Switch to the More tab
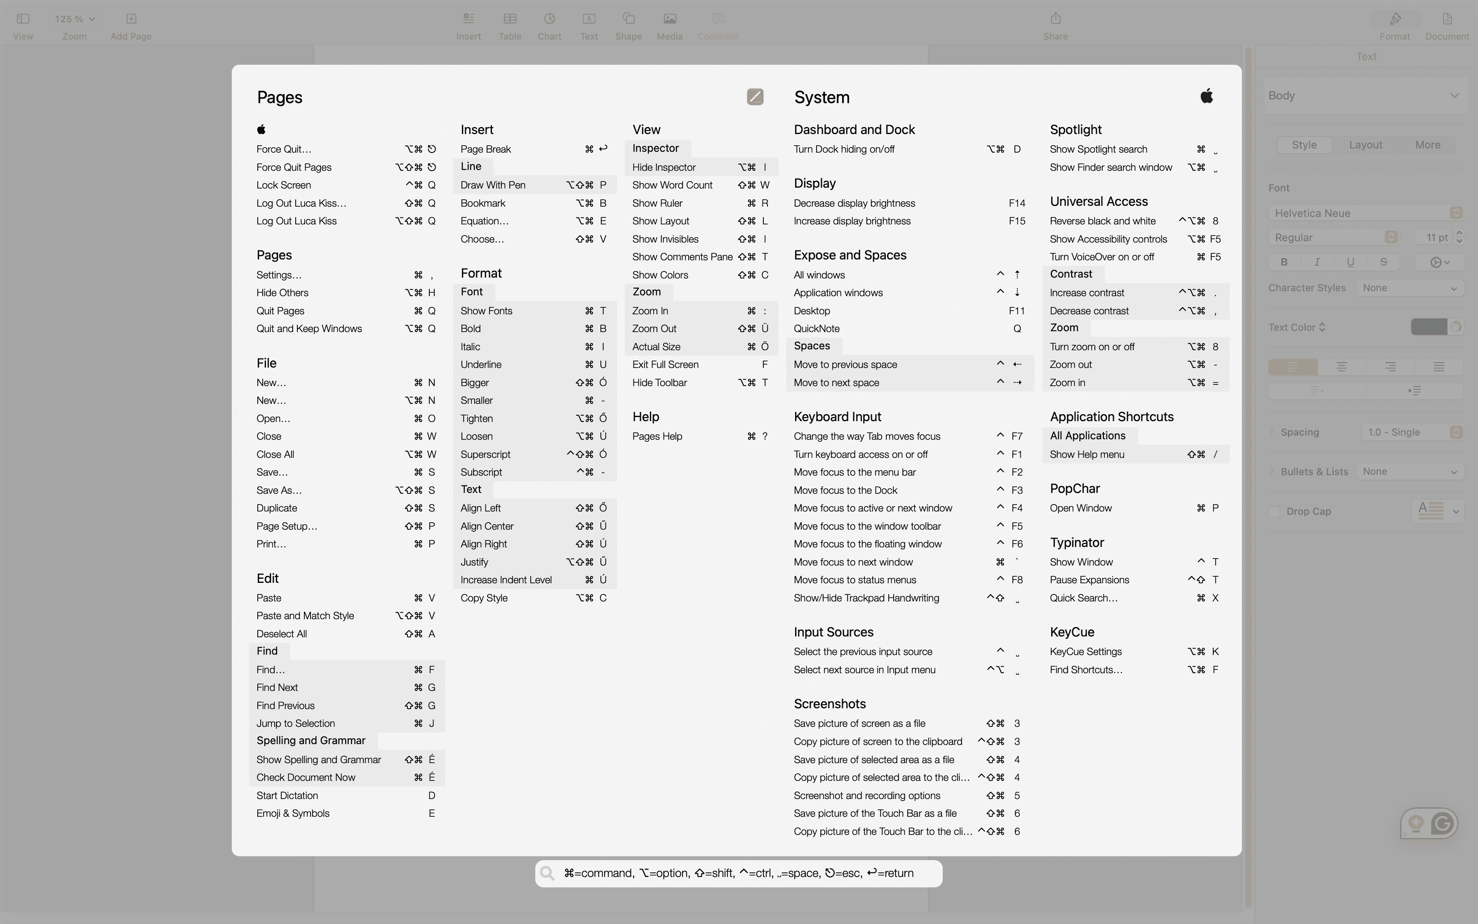Image resolution: width=1478 pixels, height=924 pixels. pyautogui.click(x=1427, y=145)
